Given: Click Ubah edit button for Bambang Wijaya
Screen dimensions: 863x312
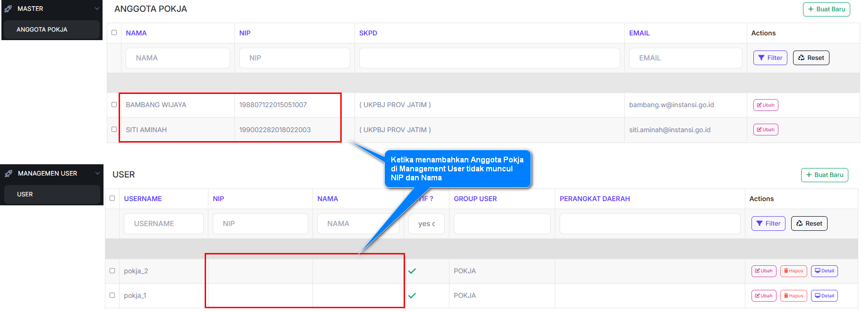Looking at the screenshot, I should [765, 105].
